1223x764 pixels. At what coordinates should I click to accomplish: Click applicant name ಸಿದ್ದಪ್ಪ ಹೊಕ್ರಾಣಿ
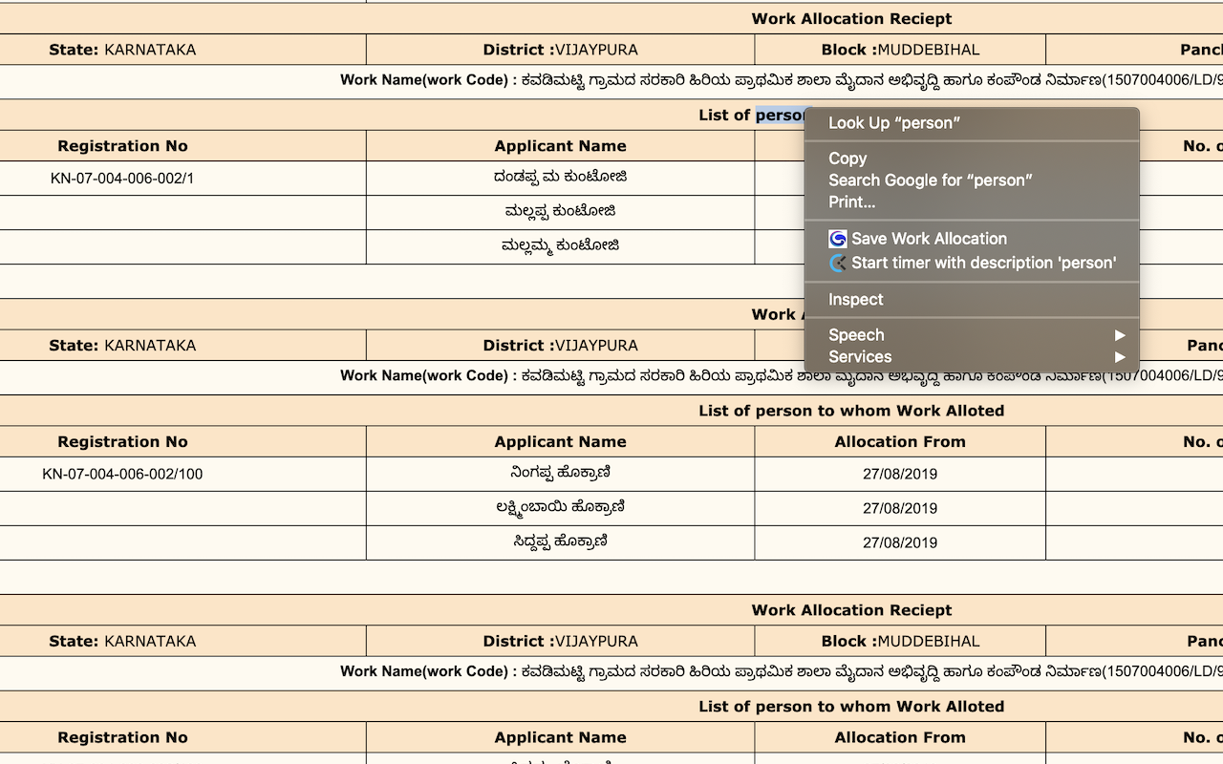coord(561,542)
